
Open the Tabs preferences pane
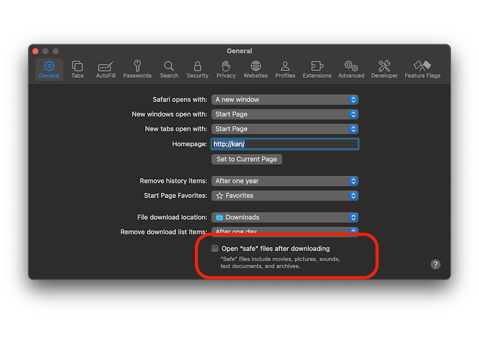pos(77,69)
